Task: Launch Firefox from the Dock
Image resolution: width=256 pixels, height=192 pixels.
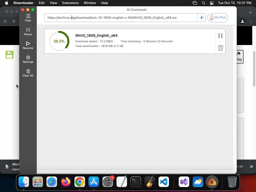Action: click(x=66, y=182)
